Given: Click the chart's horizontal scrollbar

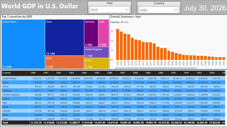Looking at the screenshot, I should 156,68.
